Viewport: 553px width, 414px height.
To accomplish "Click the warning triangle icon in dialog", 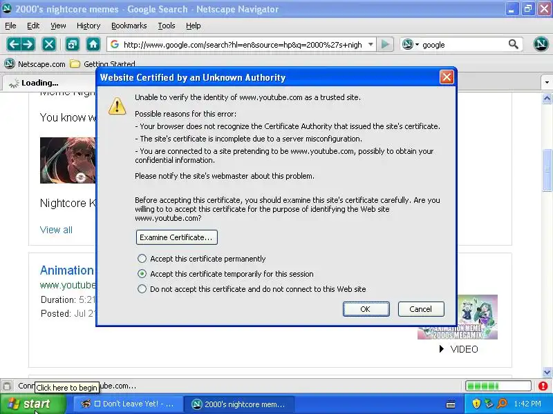I will pos(117,106).
